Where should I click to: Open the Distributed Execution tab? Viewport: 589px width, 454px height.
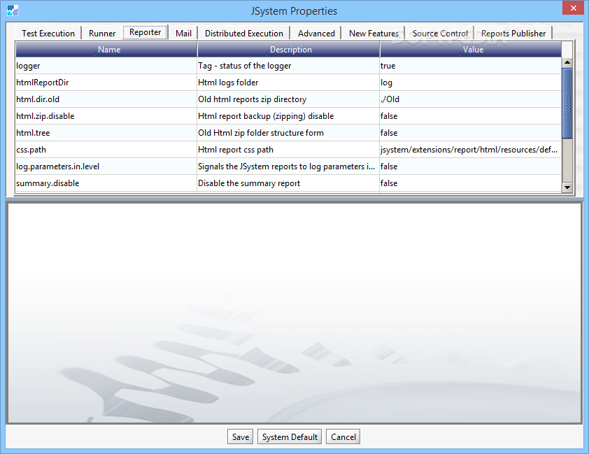click(x=244, y=34)
